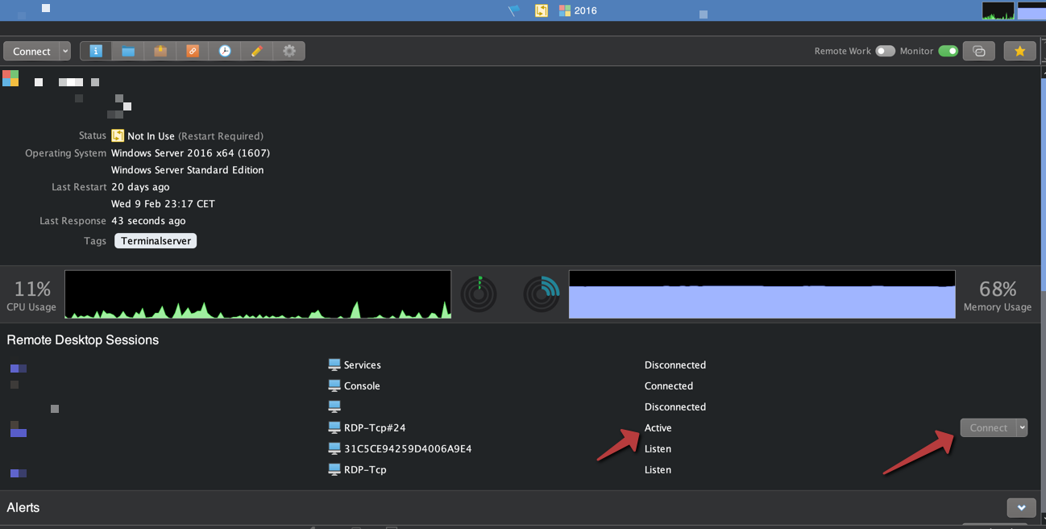This screenshot has width=1046, height=529.
Task: Select the 2016 tab at the top
Action: [x=578, y=10]
